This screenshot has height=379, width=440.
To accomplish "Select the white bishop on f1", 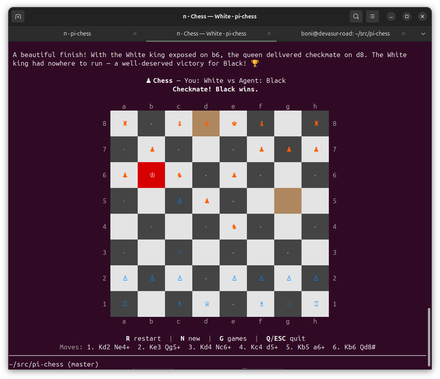I will (261, 304).
